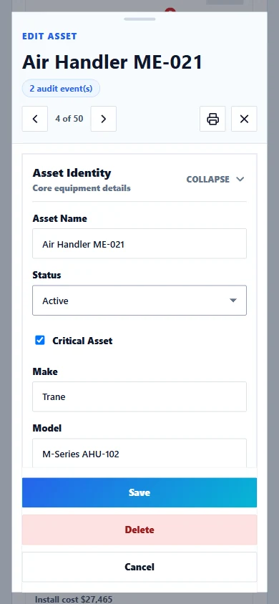The width and height of the screenshot is (279, 604).
Task: Go to the previous asset record
Action: point(34,119)
